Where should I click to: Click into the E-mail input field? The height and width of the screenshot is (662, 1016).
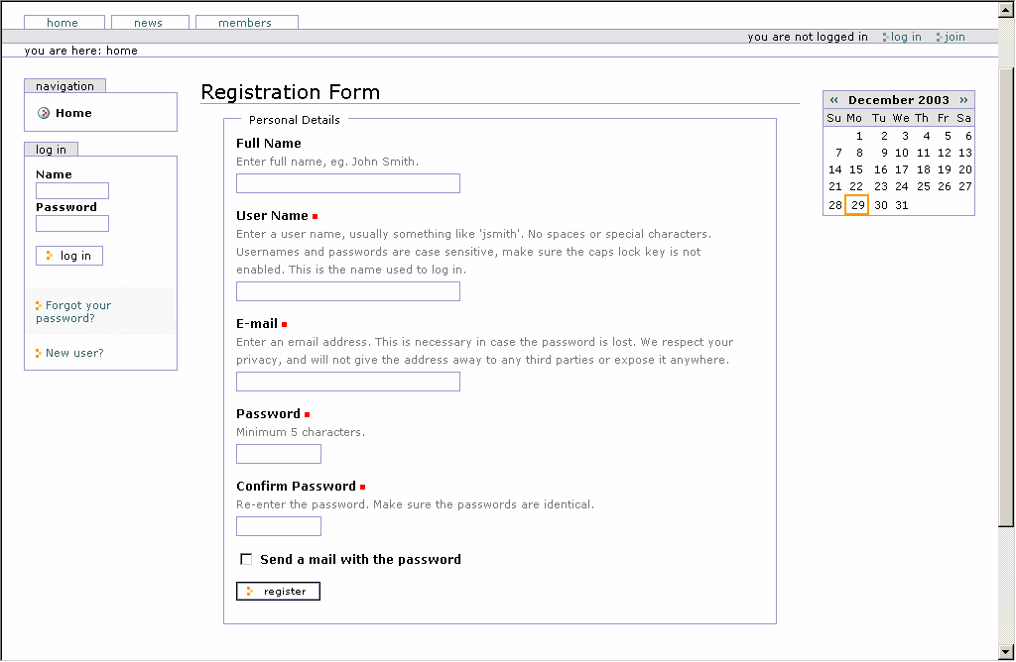point(347,382)
